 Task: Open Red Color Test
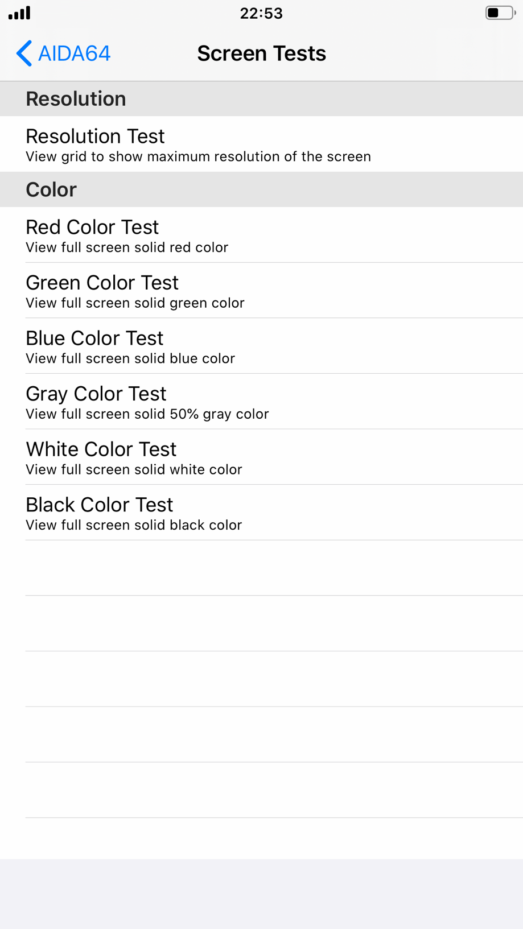(x=261, y=235)
